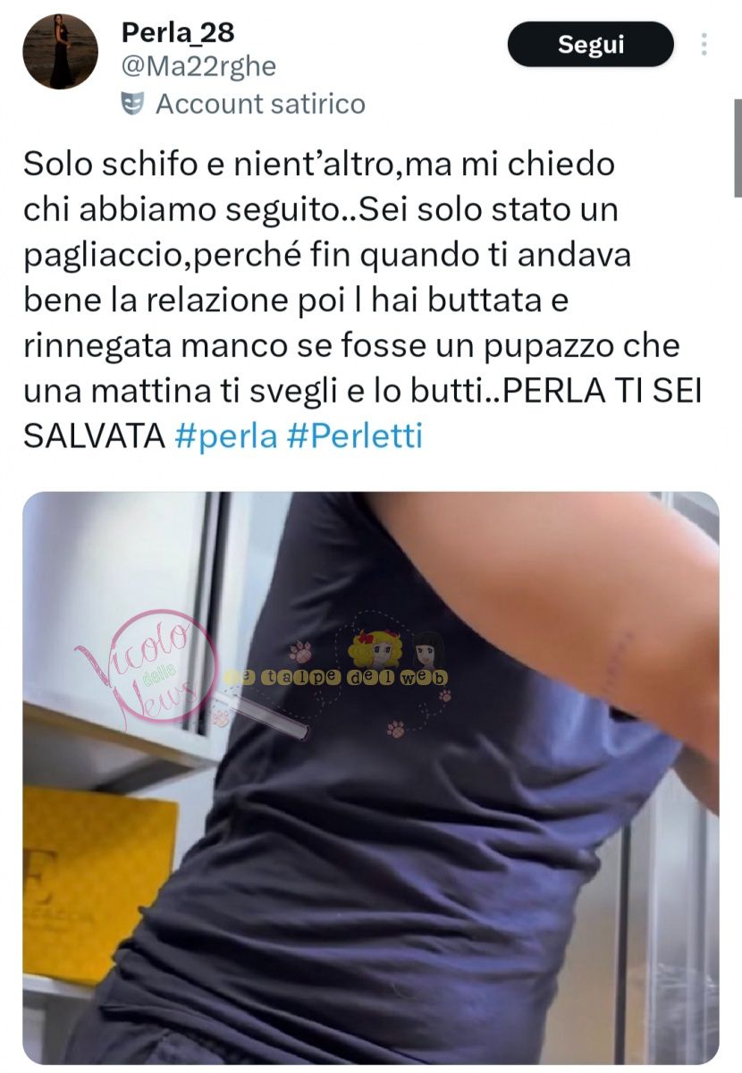Open Perla_28's round profile avatar
The width and height of the screenshot is (742, 1073).
60,51
